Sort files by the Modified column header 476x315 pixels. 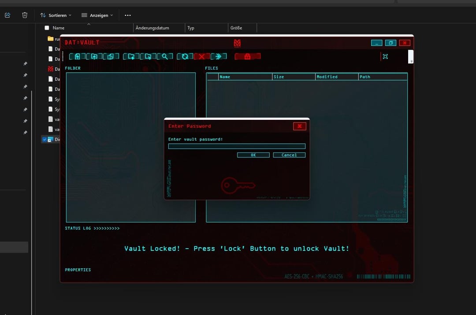point(336,77)
